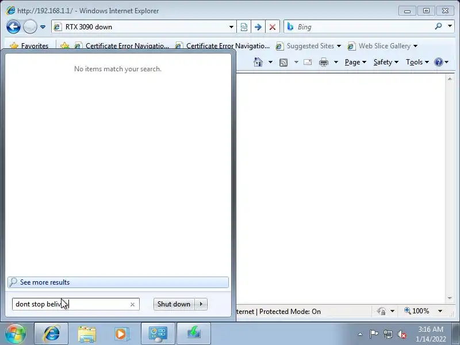Expand the Print options dropdown arrow
460x345 pixels.
pos(336,62)
